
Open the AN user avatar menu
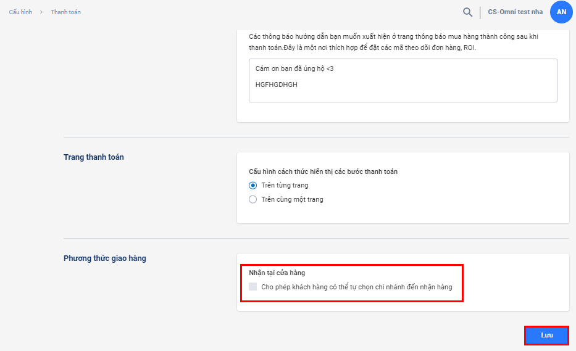coord(561,12)
